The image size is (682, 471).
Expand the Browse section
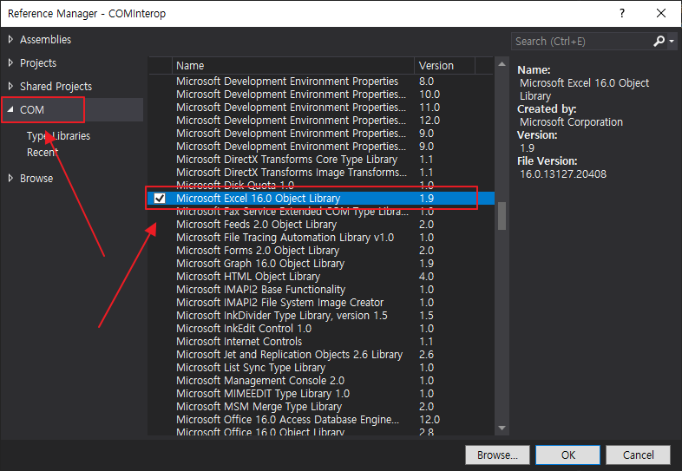tap(10, 179)
